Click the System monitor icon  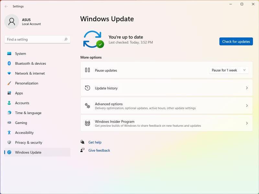pos(9,54)
